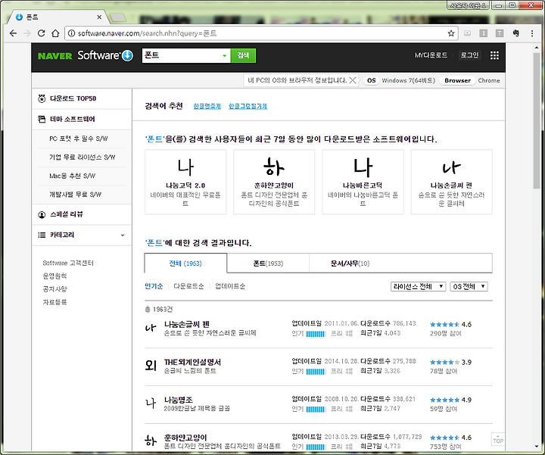This screenshot has height=455, width=545.
Task: Open MY다운로드 page
Action: click(431, 55)
